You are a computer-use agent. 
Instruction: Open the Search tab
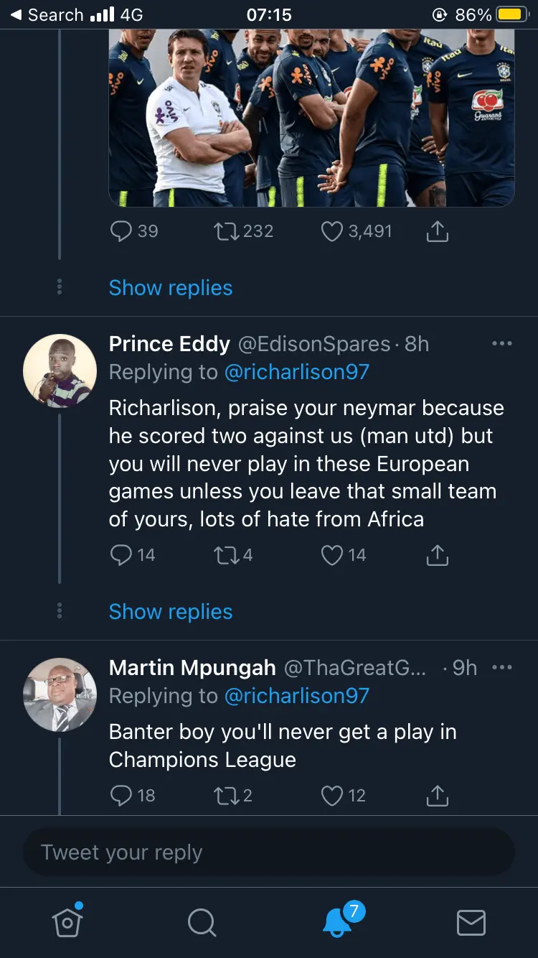click(x=202, y=923)
